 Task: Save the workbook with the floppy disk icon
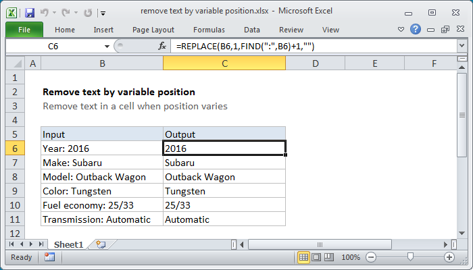(30, 13)
